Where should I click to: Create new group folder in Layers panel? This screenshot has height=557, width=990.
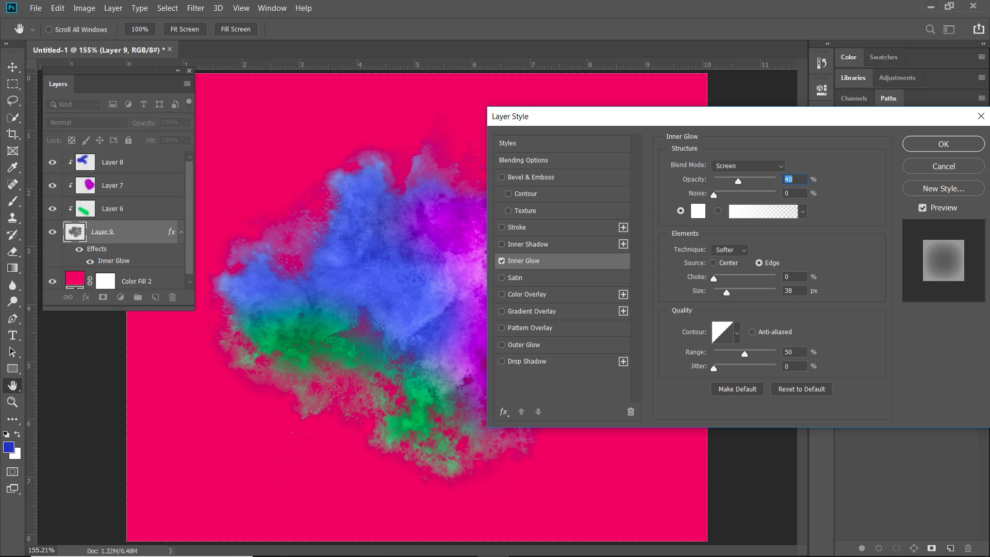click(x=138, y=297)
